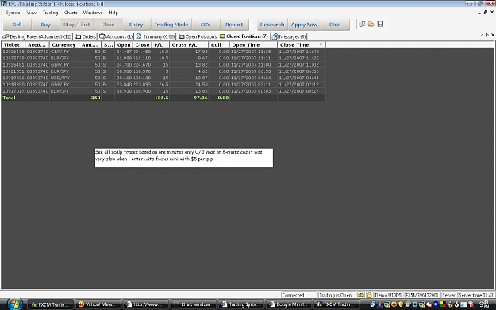Click the Buy button
The height and width of the screenshot is (310, 496).
pos(45,25)
